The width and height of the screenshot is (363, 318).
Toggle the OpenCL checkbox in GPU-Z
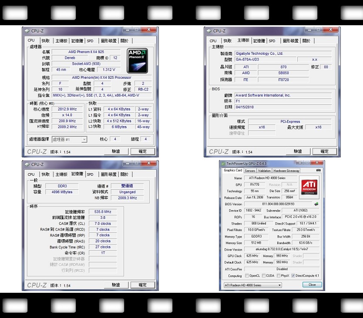coord(247,275)
